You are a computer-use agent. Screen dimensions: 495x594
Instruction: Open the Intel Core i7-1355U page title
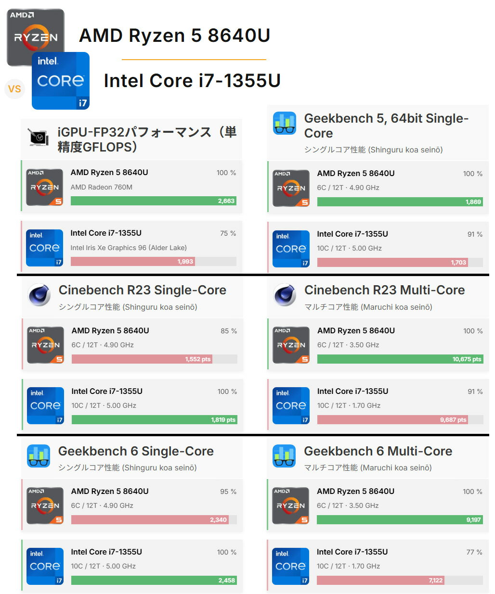pos(192,81)
